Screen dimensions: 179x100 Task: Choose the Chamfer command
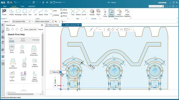55,15
